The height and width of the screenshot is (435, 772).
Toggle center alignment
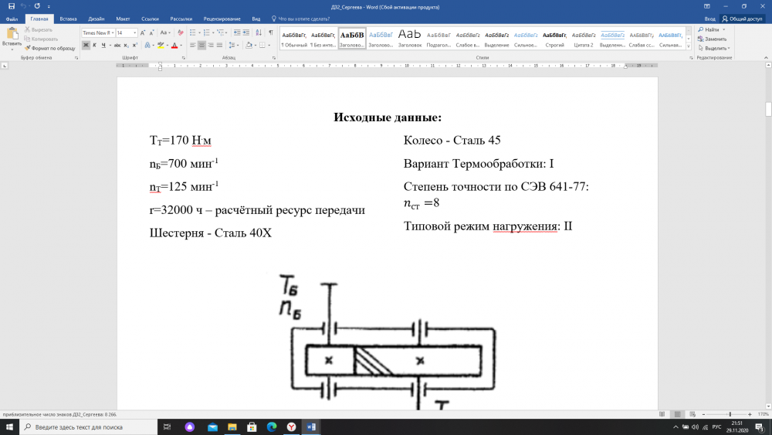click(x=201, y=46)
